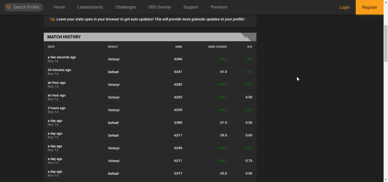Navigate to OBS Overlay
Viewport: 388px width, 182px height.
[160, 7]
